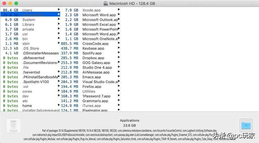Select the .vol entry
This screenshot has width=259, height=143.
pos(30,87)
